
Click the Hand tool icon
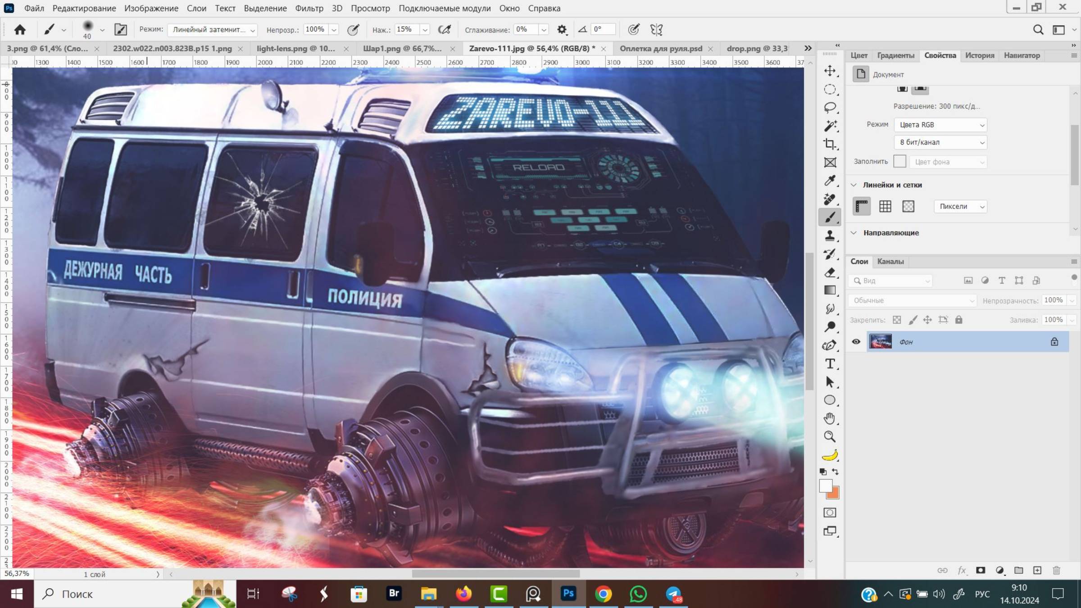point(830,418)
